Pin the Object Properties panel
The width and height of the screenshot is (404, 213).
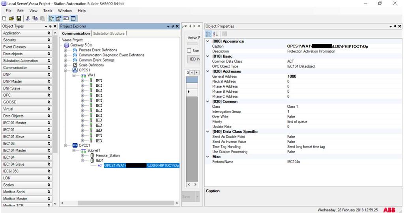click(x=395, y=26)
